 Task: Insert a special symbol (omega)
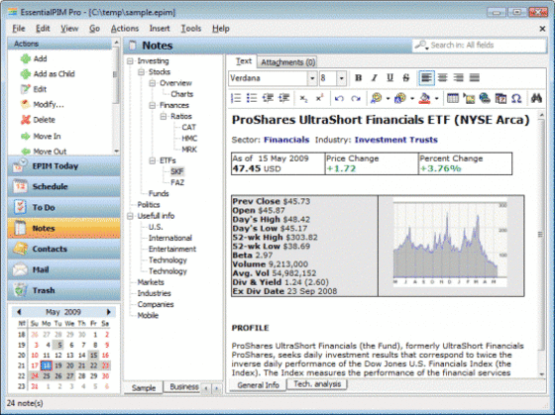[516, 98]
